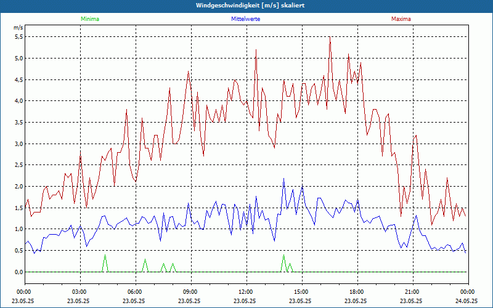The width and height of the screenshot is (493, 308).
Task: Click the Minima legend label
Action: [x=90, y=19]
